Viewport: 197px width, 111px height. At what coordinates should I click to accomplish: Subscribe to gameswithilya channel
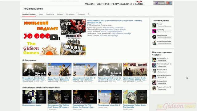[164, 38]
